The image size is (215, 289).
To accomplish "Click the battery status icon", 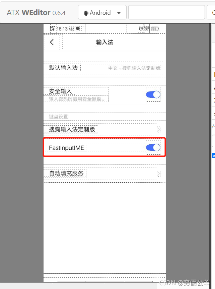I will click(155, 28).
